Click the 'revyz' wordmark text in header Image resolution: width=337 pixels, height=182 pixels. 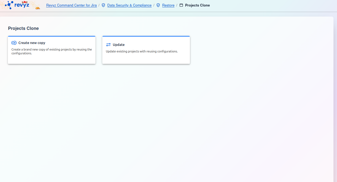pos(22,5)
